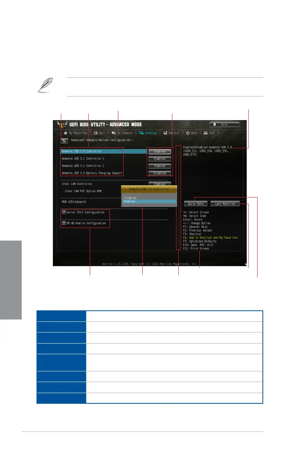Select the Asmedia USB 3.1 Controller 1 row
This screenshot has height=456, width=302.
point(83,159)
